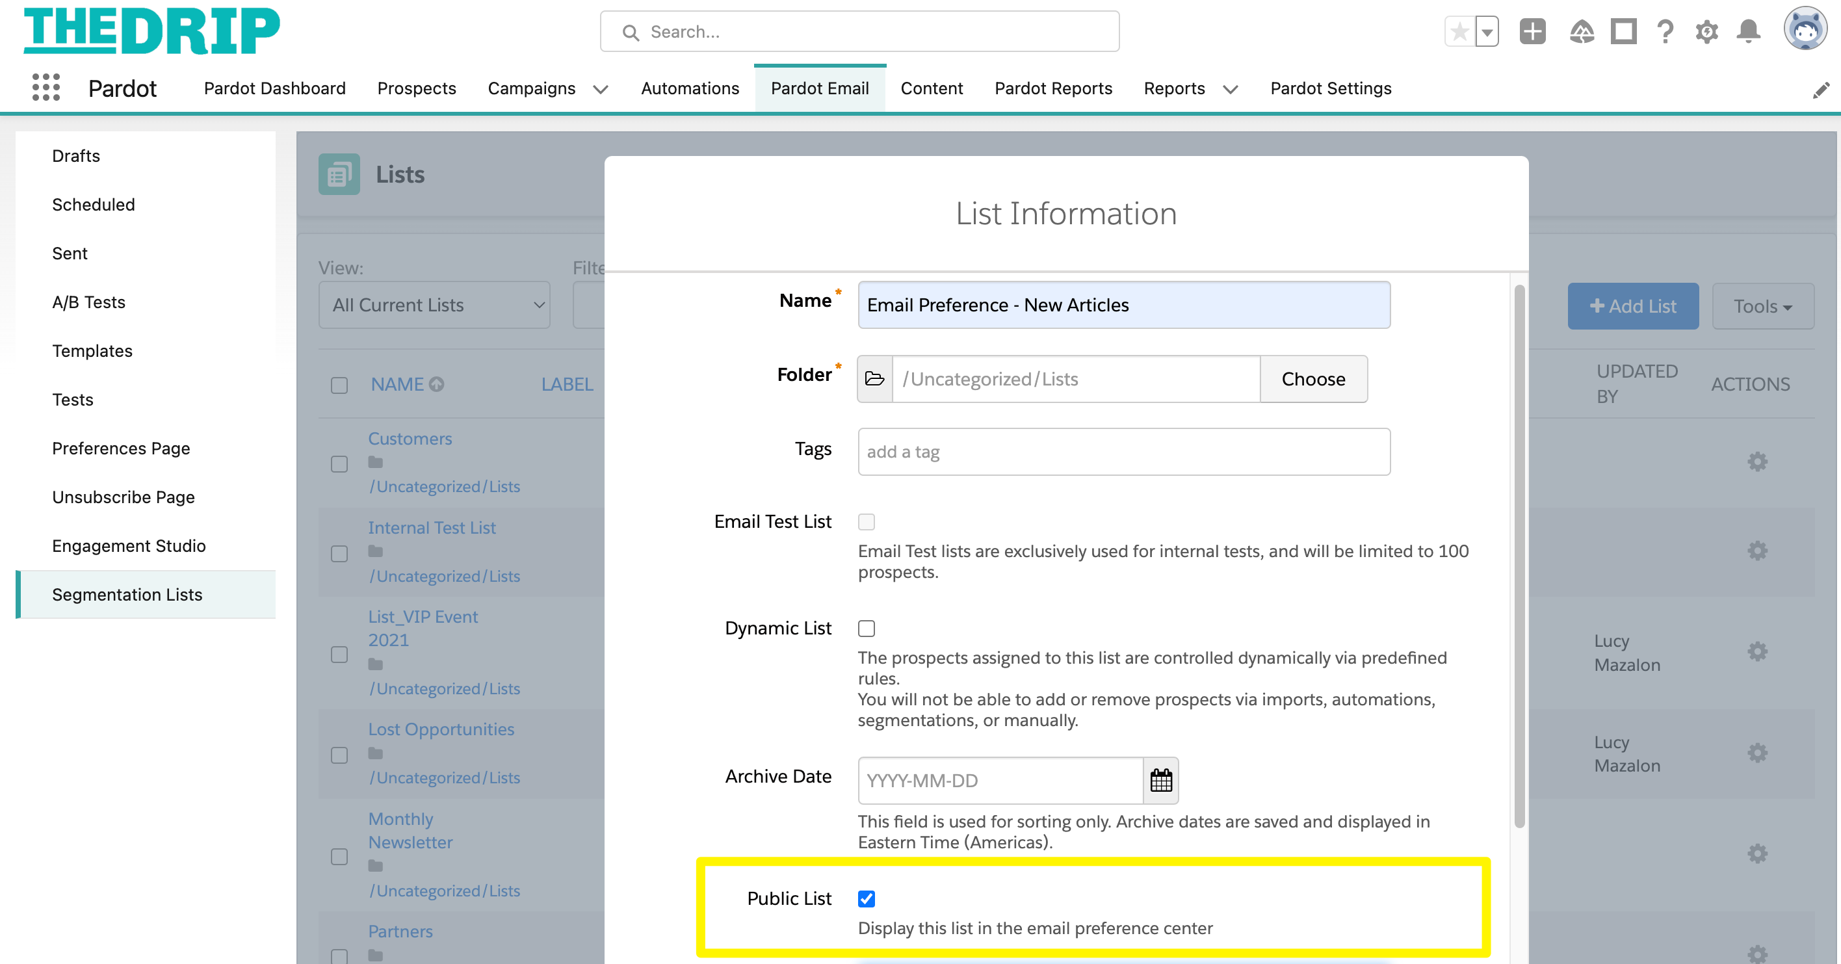Open the Customers list link
Screen dimensions: 1841x964
click(x=410, y=439)
